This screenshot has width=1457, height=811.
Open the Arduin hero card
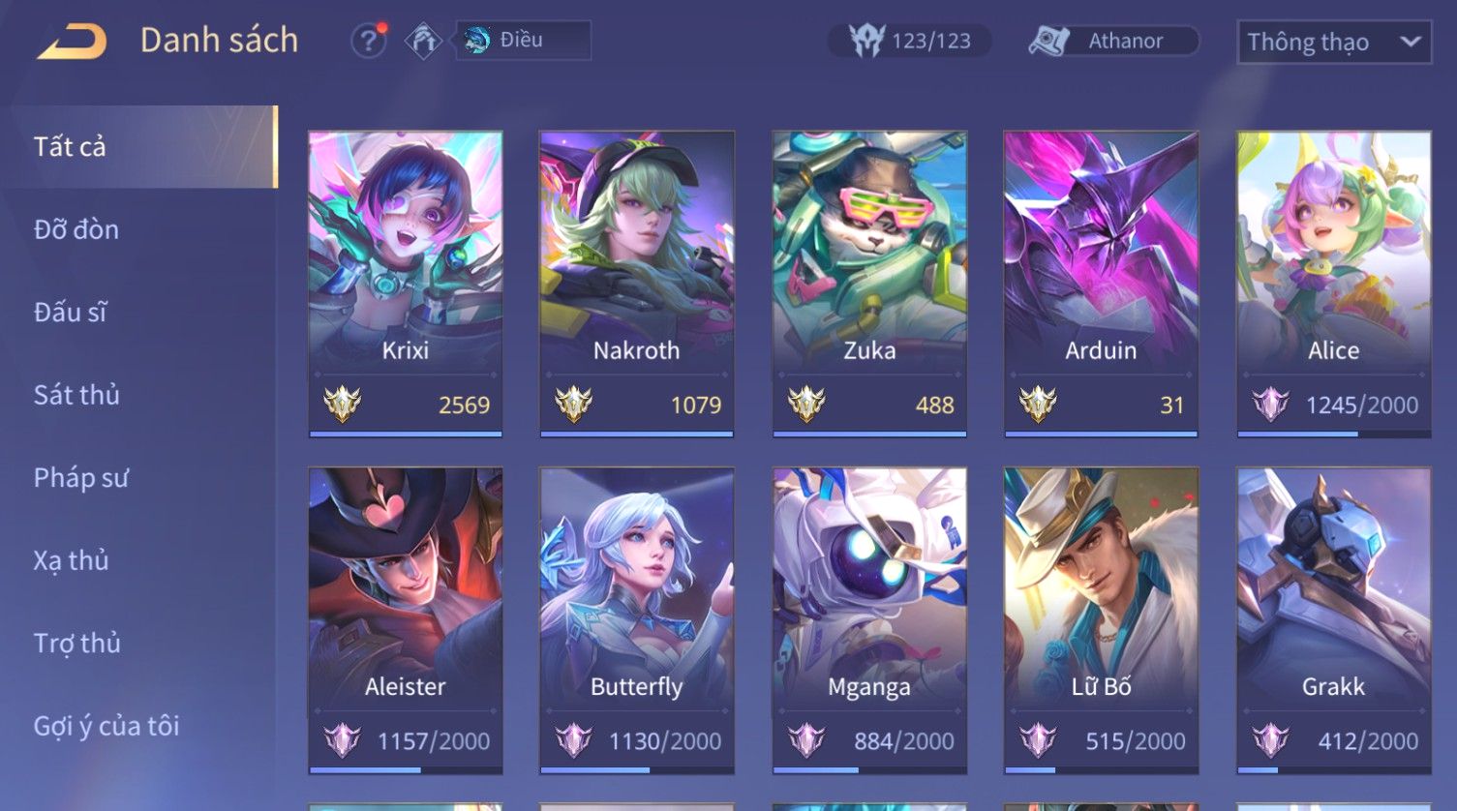click(1101, 284)
